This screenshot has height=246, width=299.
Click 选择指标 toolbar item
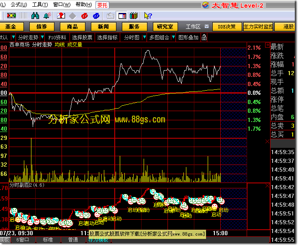coord(107,38)
